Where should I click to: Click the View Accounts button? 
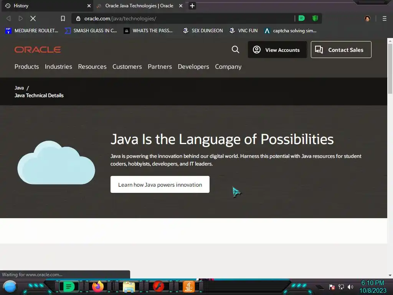[277, 50]
